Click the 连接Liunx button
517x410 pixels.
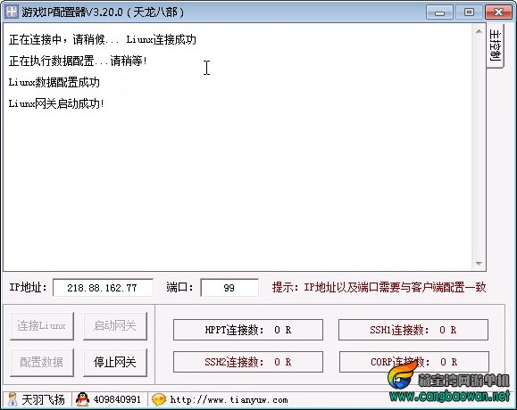[x=42, y=325]
